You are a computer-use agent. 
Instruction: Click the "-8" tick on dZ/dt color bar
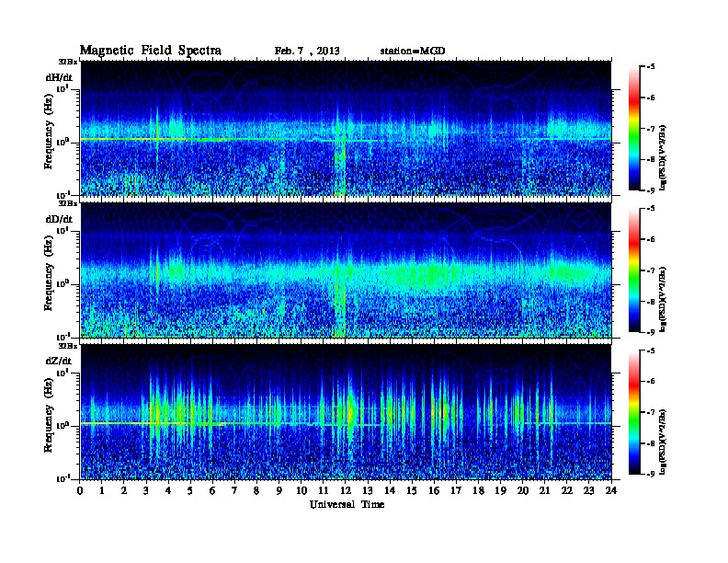[x=651, y=443]
